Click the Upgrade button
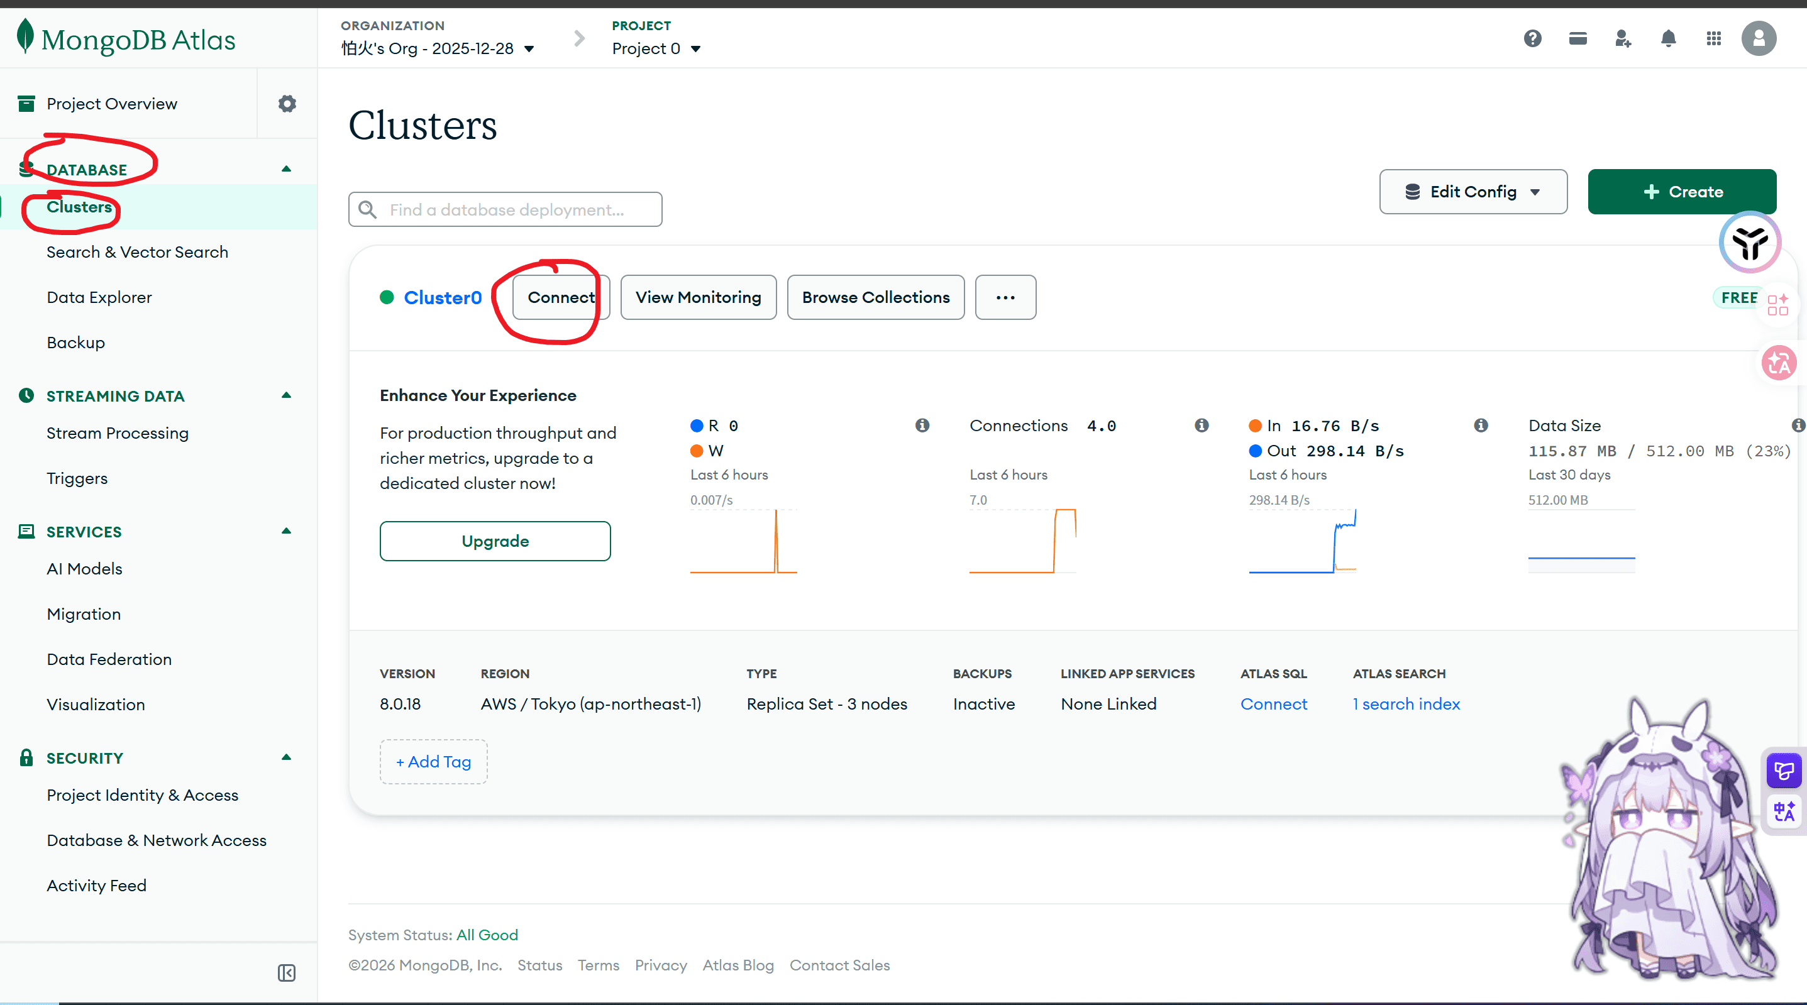Viewport: 1807px width, 1005px height. click(x=495, y=541)
